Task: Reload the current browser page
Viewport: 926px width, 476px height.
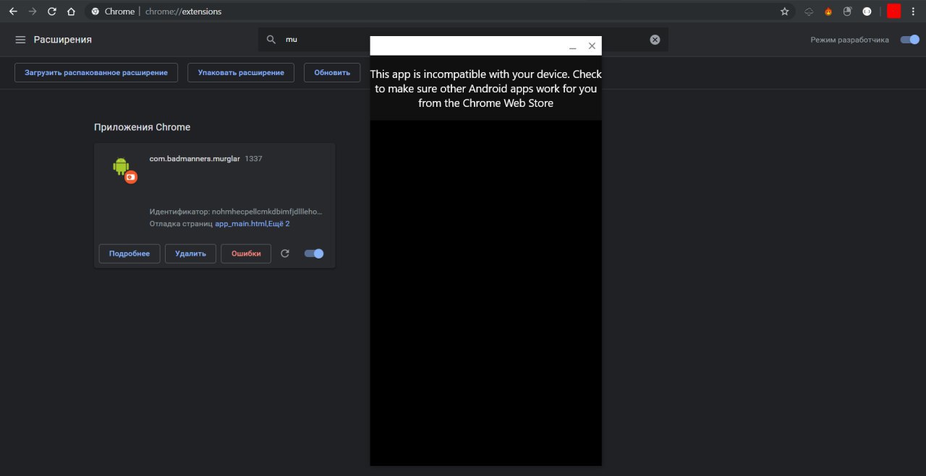Action: coord(51,12)
